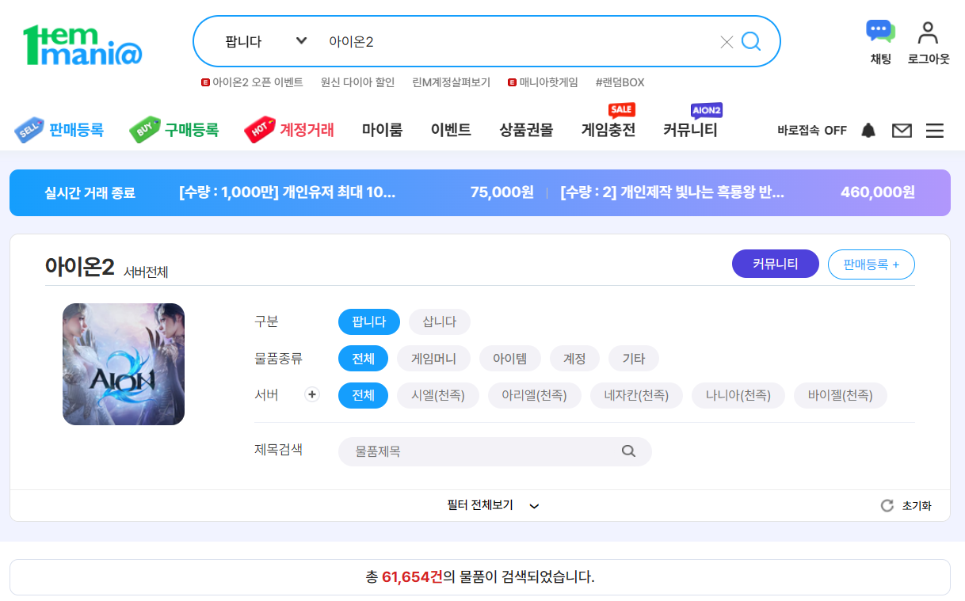This screenshot has height=601, width=965.
Task: Open the 채팅 chat icon
Action: (x=880, y=42)
